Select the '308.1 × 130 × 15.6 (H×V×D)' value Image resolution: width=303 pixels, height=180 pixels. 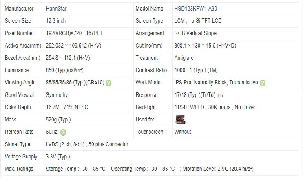click(205, 46)
